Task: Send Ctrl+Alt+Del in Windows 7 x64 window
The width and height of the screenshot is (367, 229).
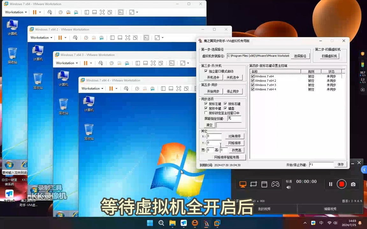Action: [x=50, y=12]
